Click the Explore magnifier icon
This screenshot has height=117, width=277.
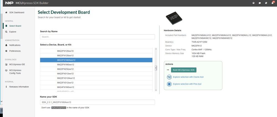[x=6, y=32]
